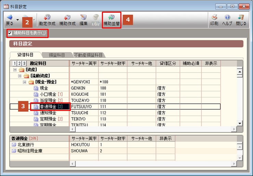Click the 戻る back arrow icon
The height and width of the screenshot is (176, 253).
[x=10, y=17]
